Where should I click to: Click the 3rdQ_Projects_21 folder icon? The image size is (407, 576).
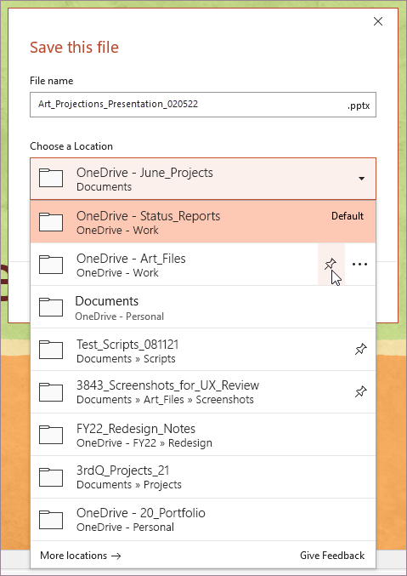tap(51, 477)
